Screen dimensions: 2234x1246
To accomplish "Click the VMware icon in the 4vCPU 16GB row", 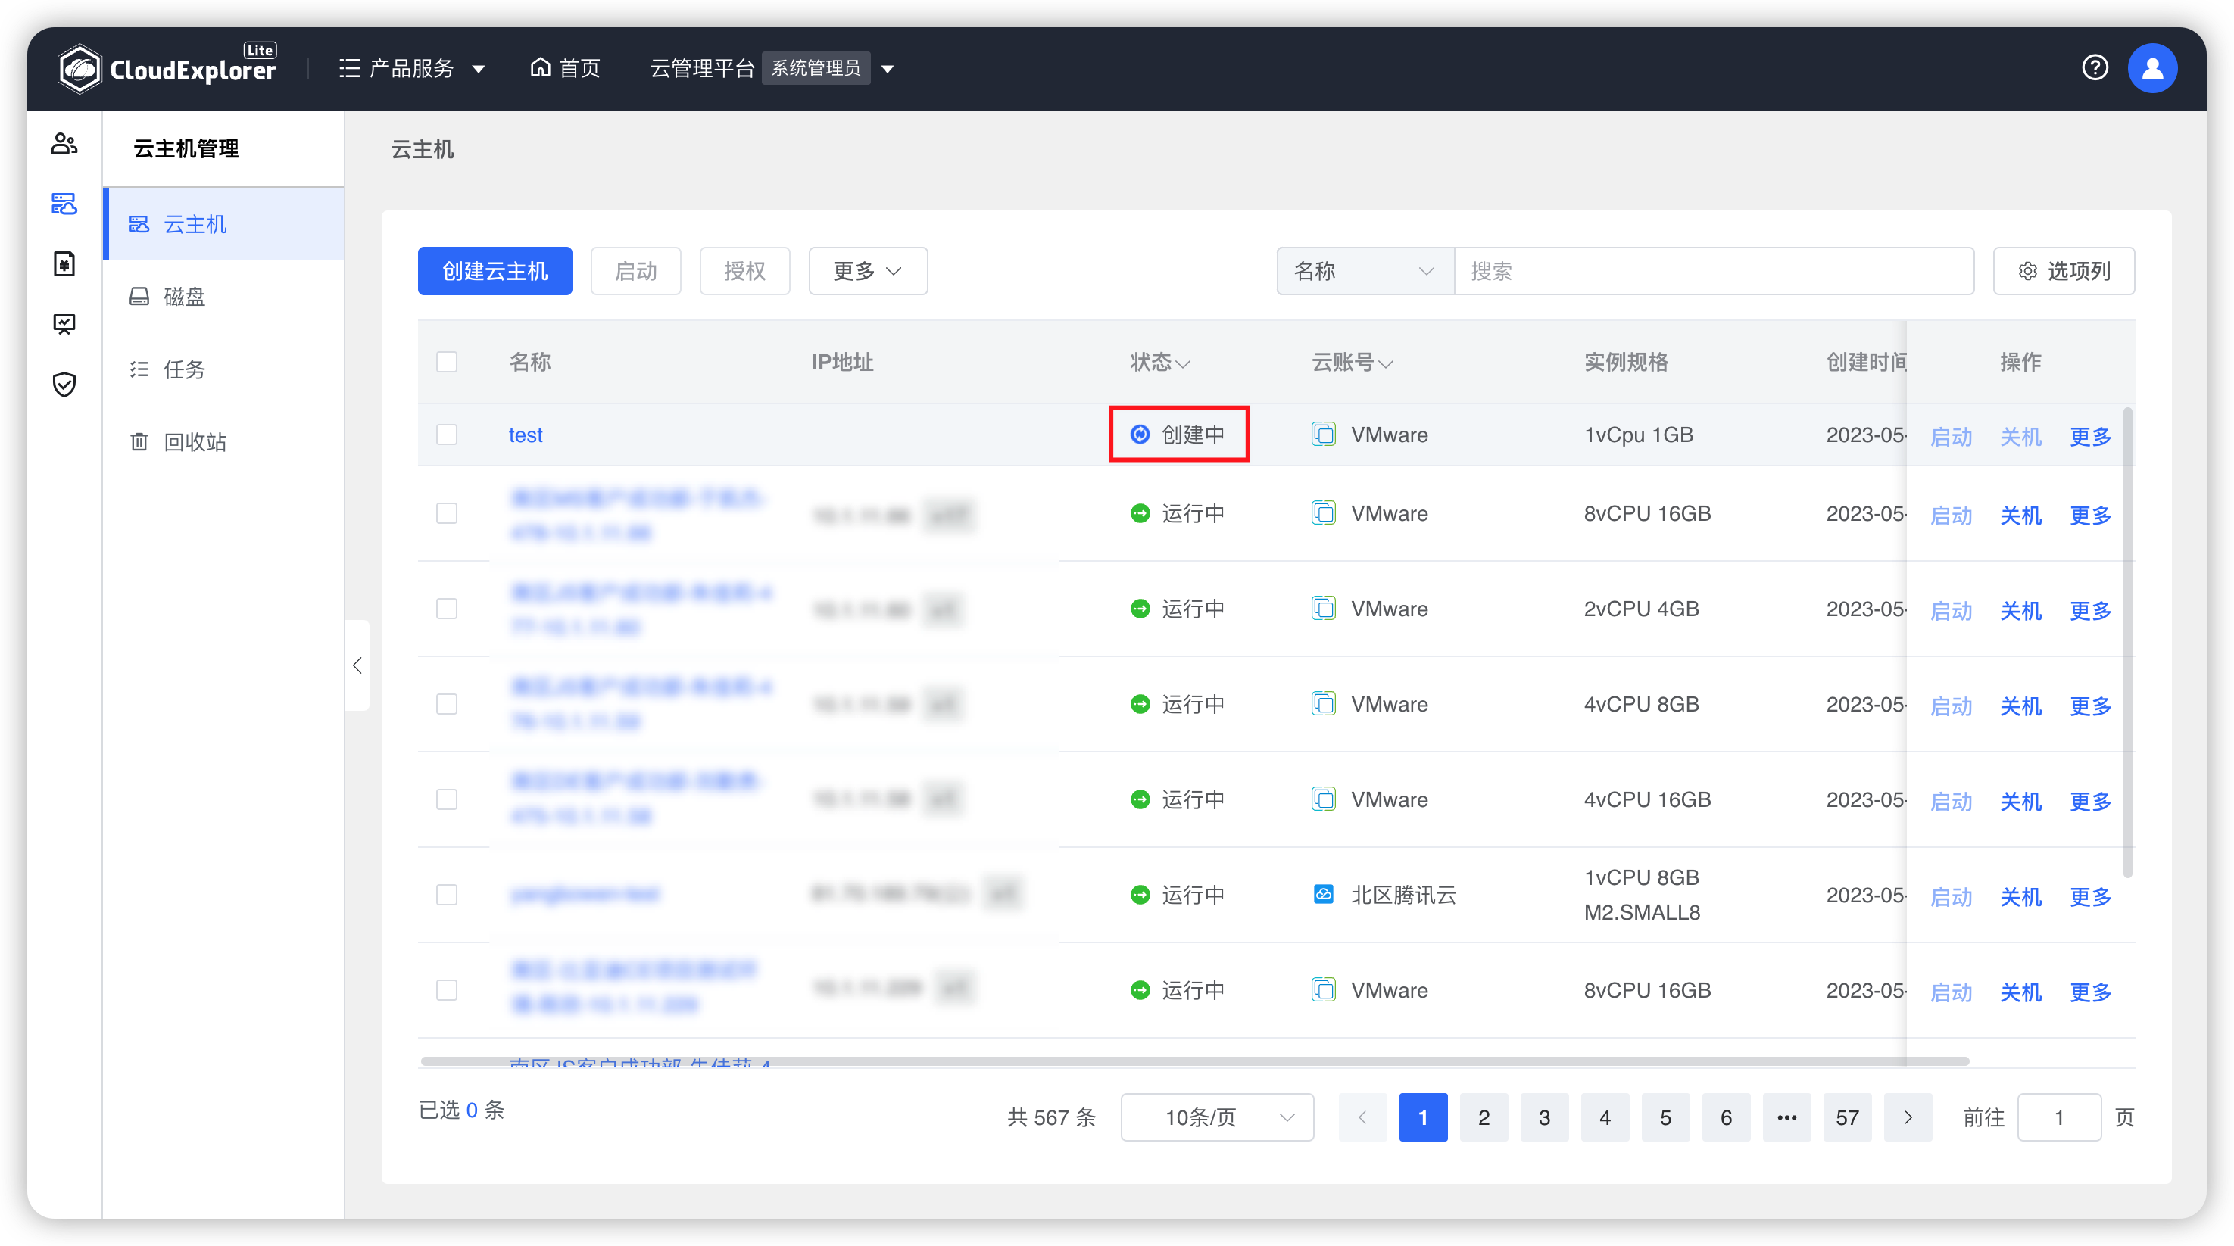I will (1324, 799).
